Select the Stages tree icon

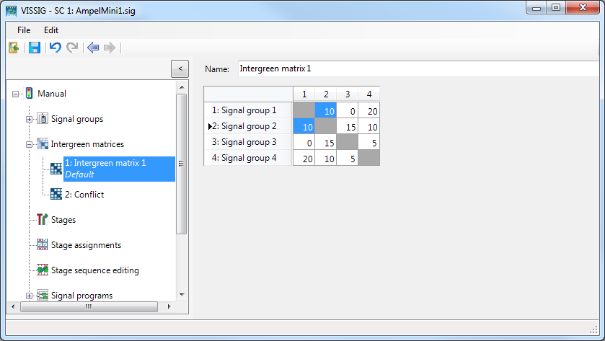43,220
